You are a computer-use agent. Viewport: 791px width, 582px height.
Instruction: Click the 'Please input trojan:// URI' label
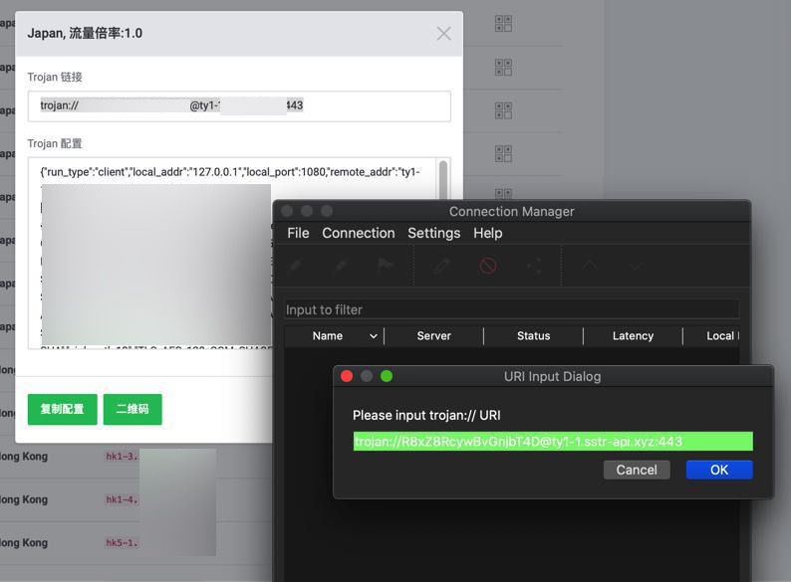pyautogui.click(x=426, y=415)
